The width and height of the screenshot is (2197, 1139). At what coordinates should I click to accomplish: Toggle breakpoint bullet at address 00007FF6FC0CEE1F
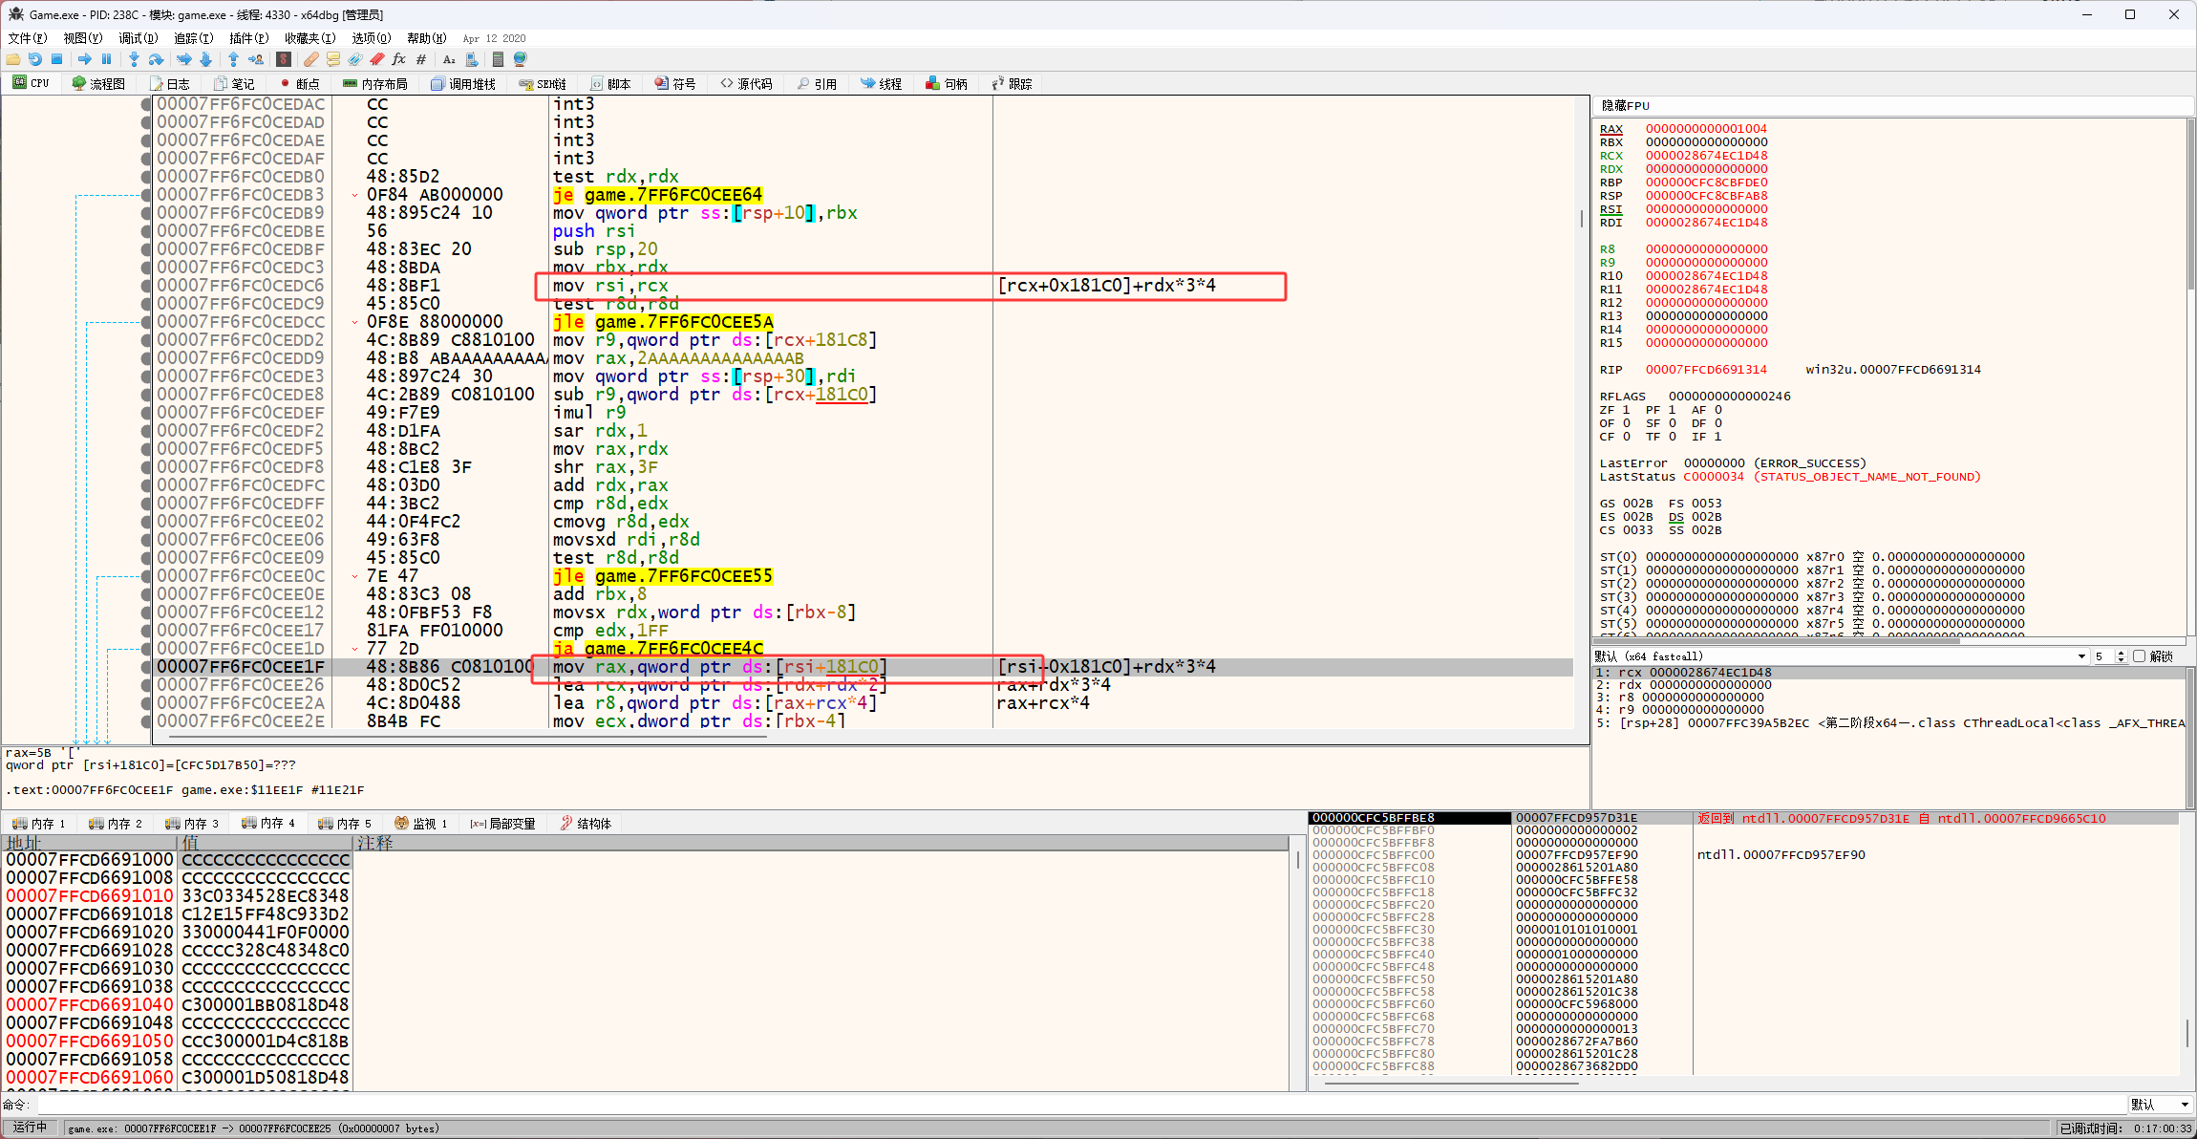(x=146, y=667)
